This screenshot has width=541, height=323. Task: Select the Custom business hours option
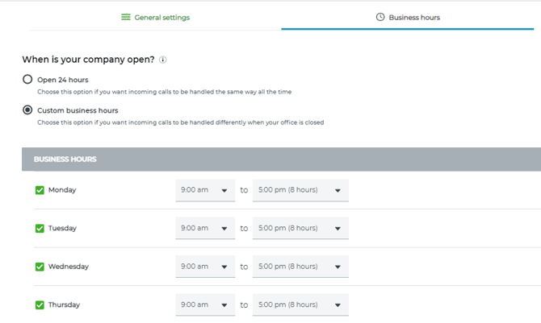[27, 110]
